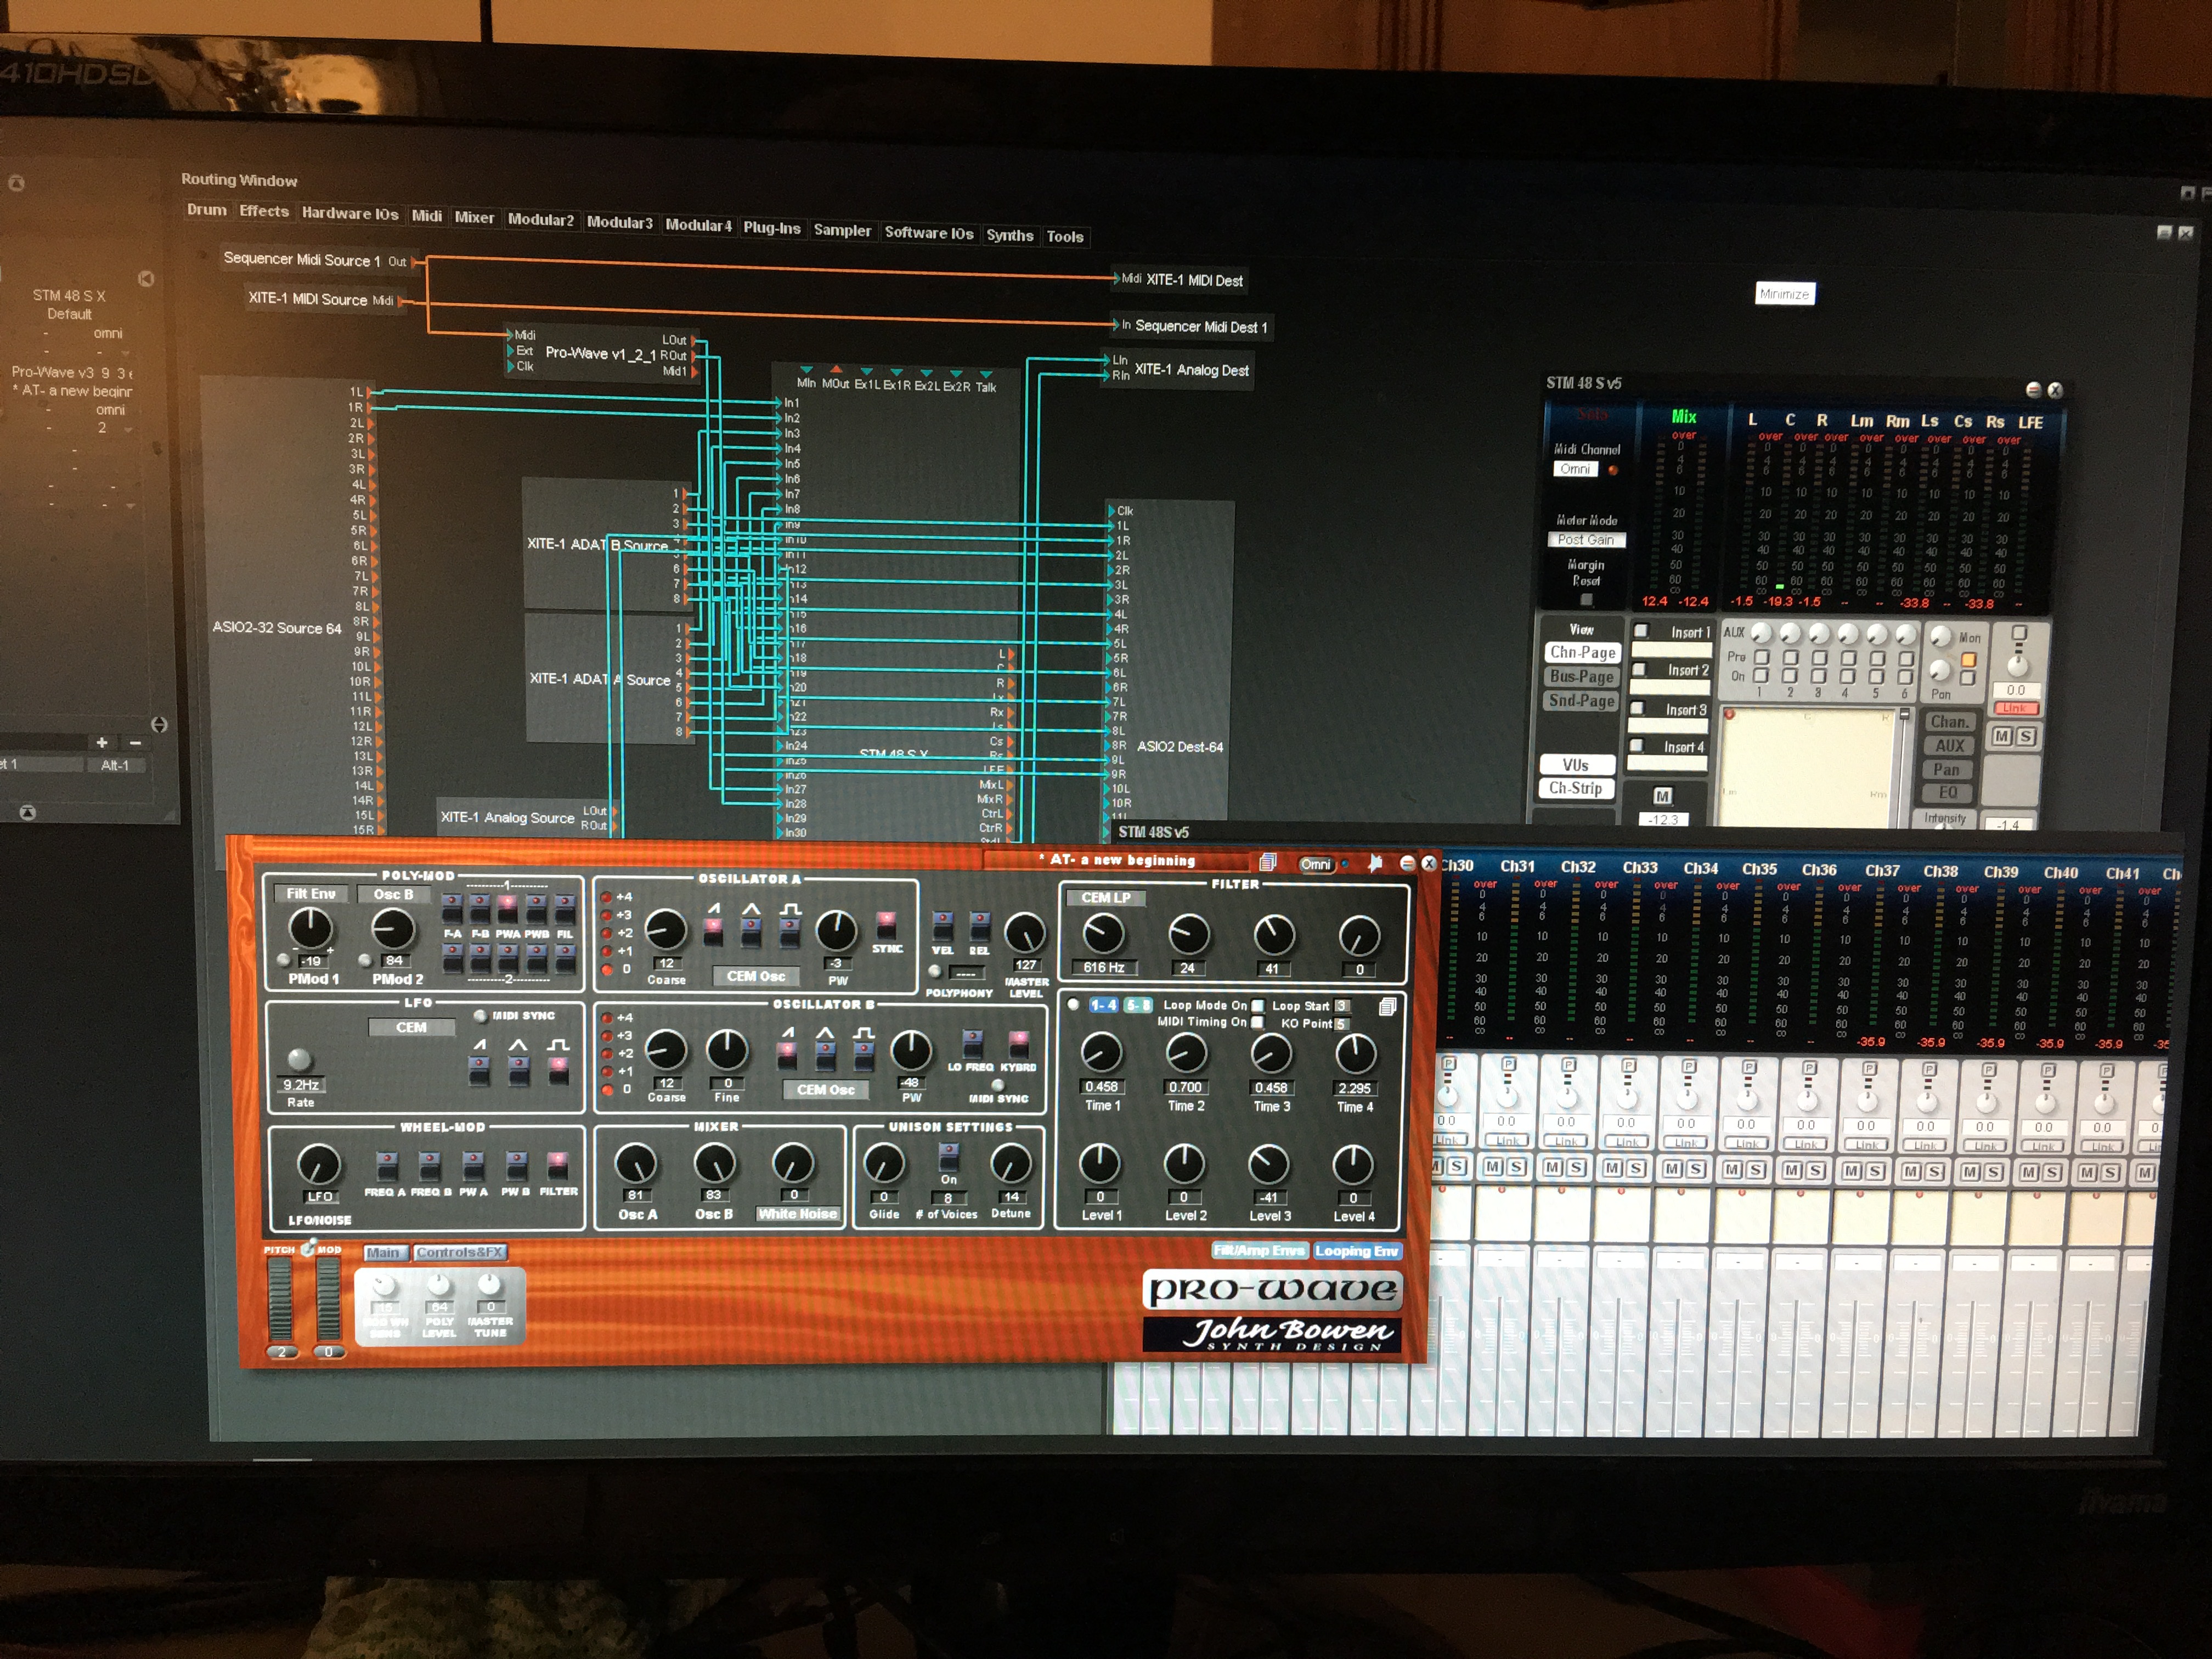Enable MIDI Timing On checkbox
2212x1659 pixels.
coord(1258,1022)
